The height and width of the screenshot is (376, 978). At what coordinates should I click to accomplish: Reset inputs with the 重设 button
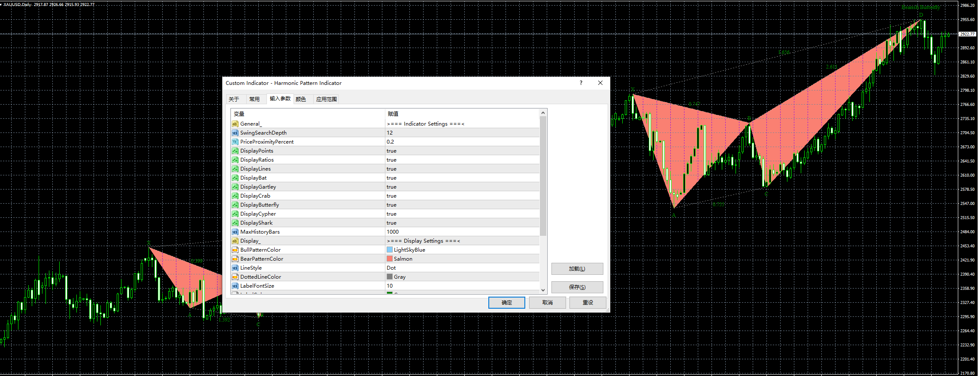coord(588,303)
